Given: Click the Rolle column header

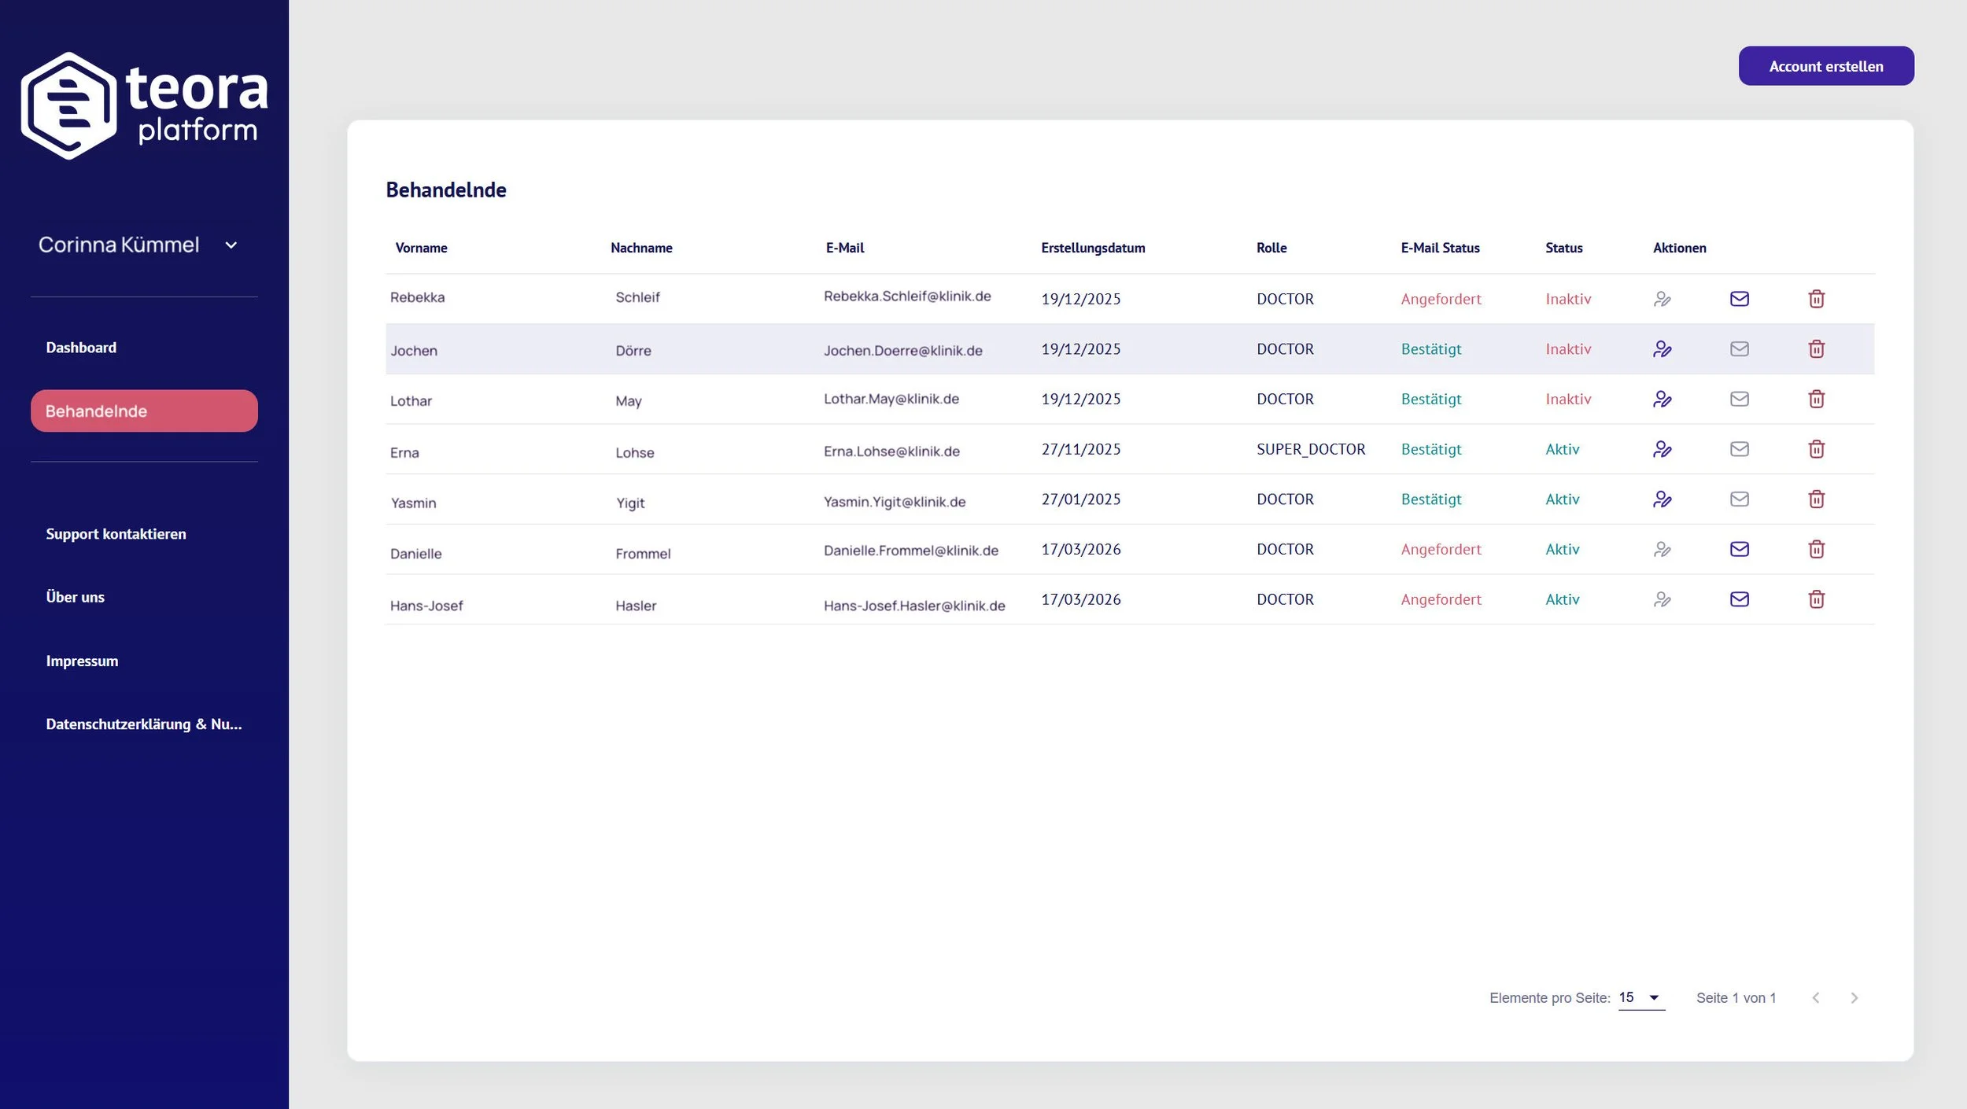Looking at the screenshot, I should [1271, 248].
